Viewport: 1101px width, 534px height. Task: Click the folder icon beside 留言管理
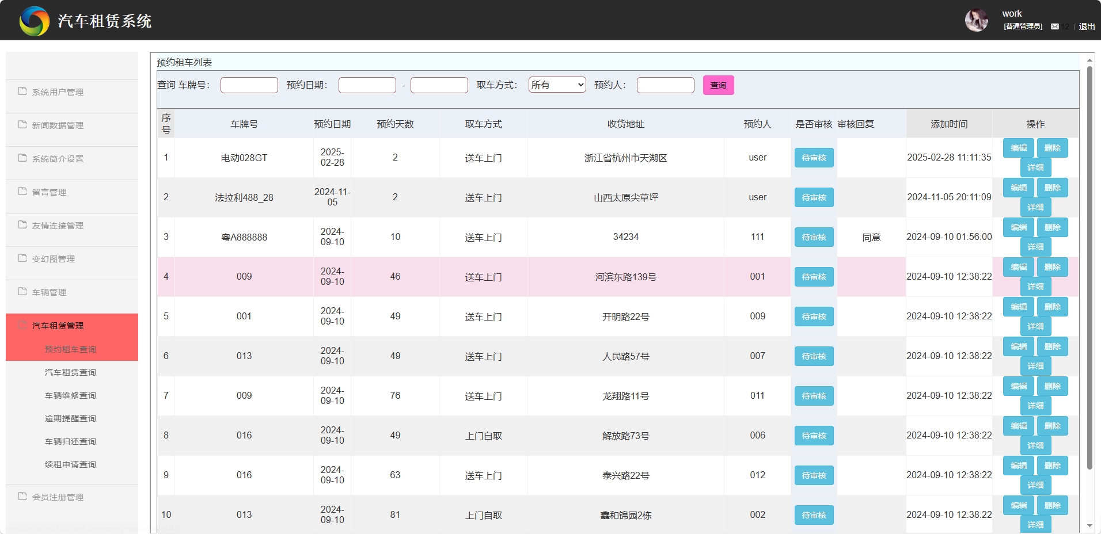[x=21, y=191]
